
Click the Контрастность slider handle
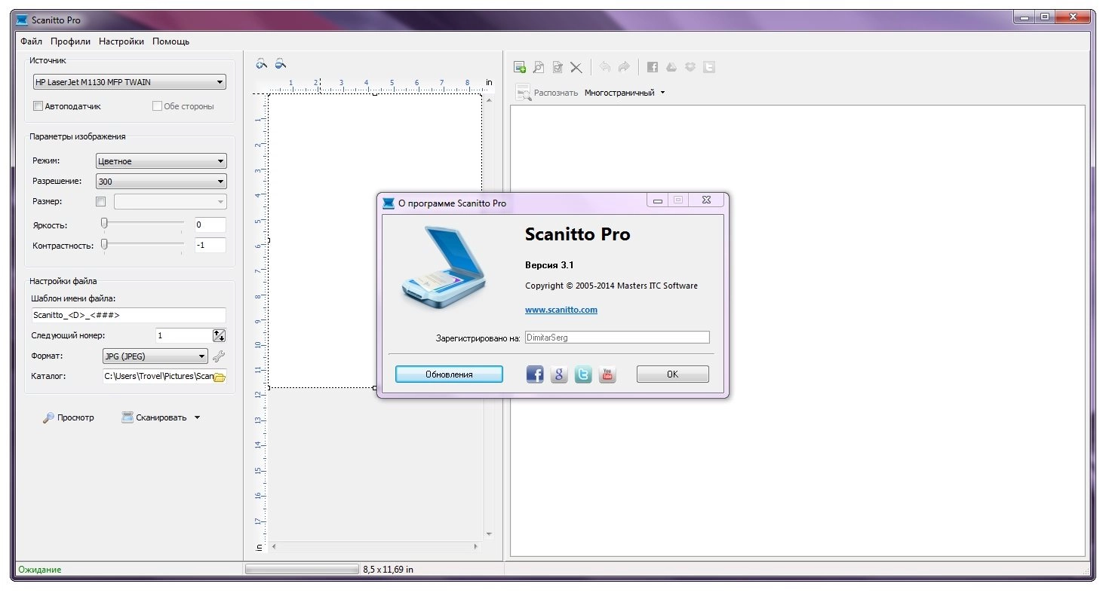click(x=105, y=243)
